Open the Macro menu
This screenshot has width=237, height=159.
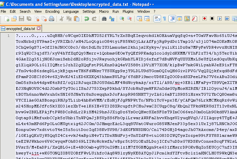pos(104,11)
